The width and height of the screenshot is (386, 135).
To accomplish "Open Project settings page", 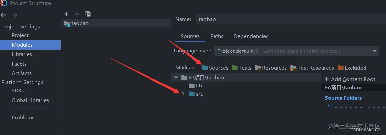I will [x=20, y=35].
